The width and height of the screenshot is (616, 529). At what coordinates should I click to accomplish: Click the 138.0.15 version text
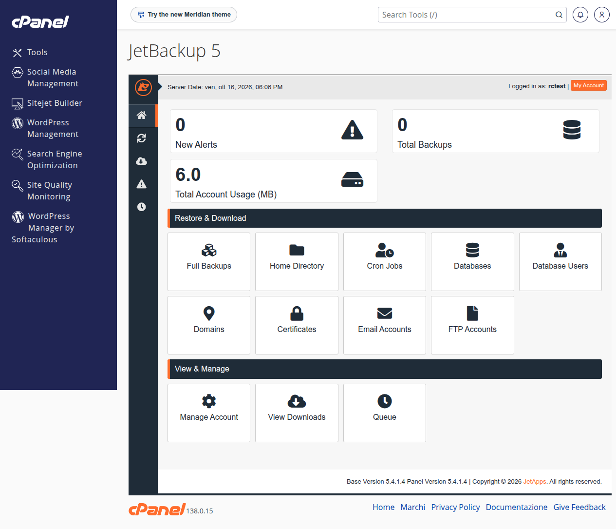pos(200,511)
